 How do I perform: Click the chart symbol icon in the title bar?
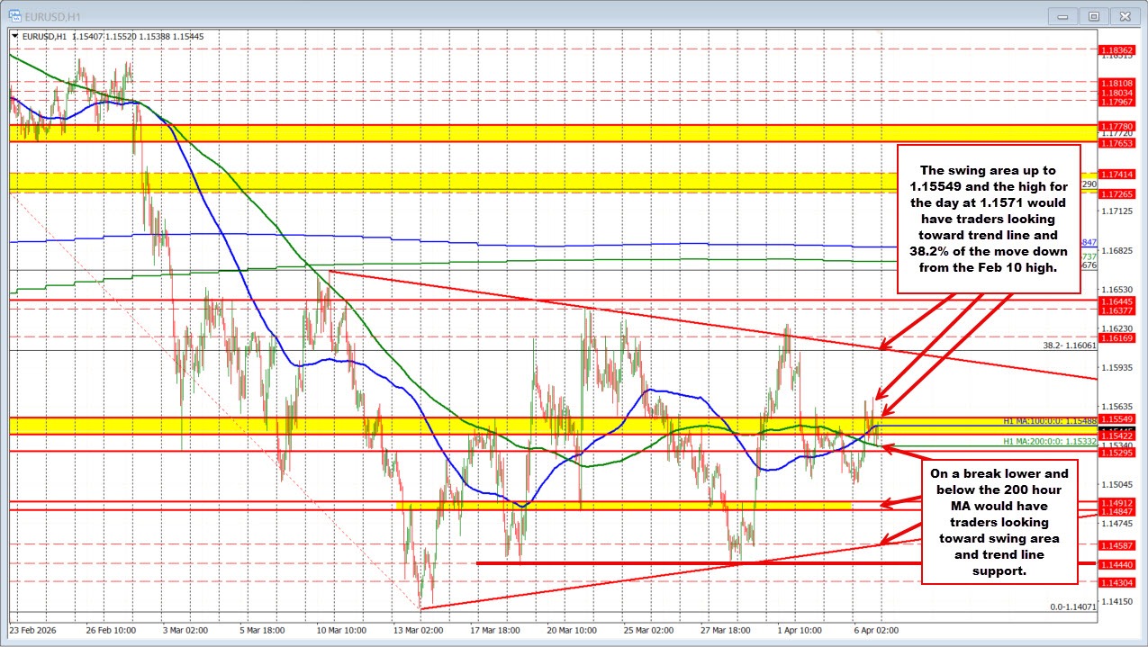pyautogui.click(x=16, y=15)
